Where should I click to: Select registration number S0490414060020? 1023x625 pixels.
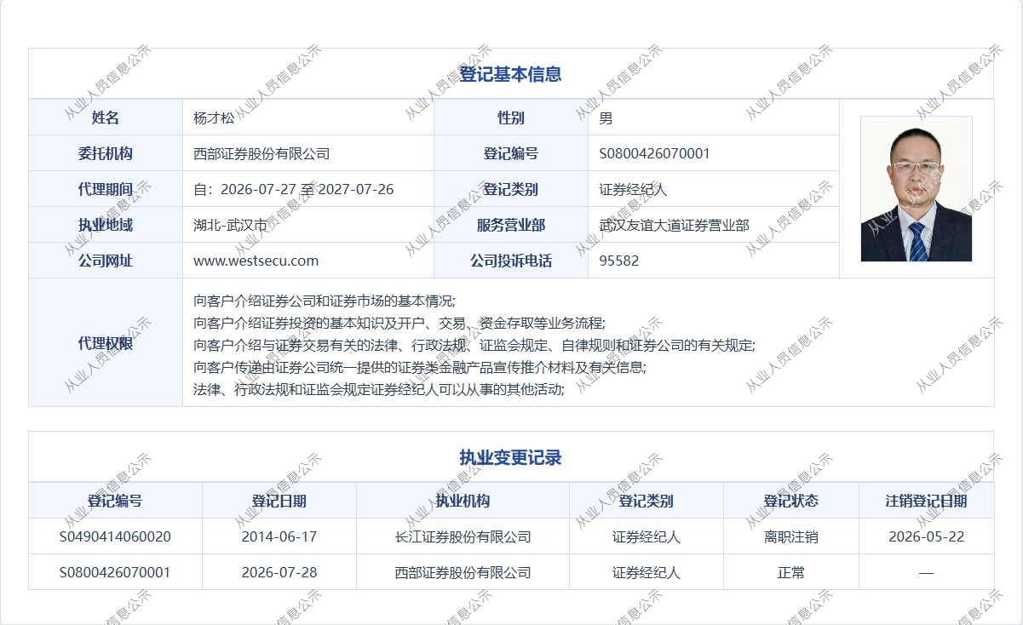point(115,537)
